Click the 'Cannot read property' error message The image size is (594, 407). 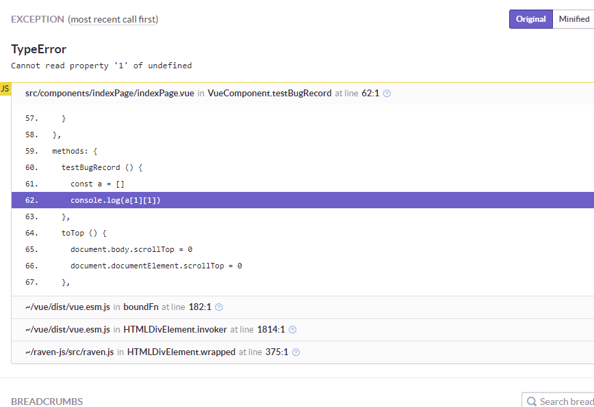[x=101, y=66]
